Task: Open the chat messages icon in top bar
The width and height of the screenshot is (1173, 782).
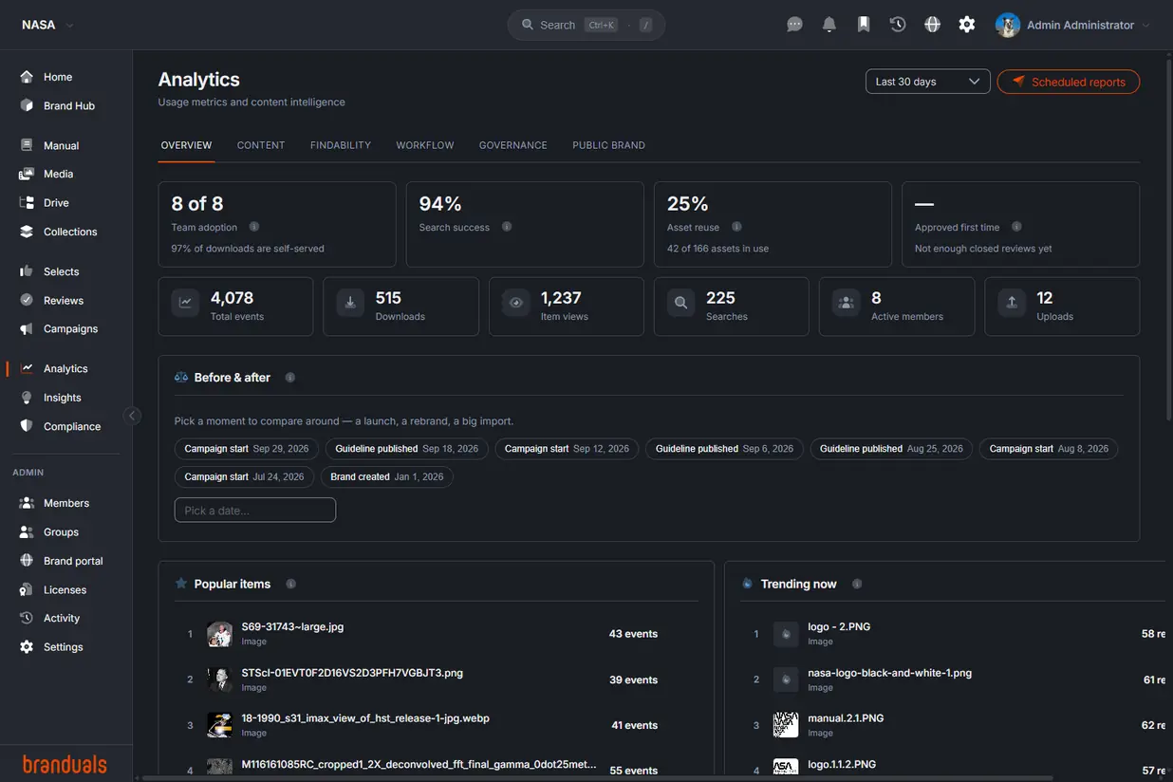Action: click(795, 25)
